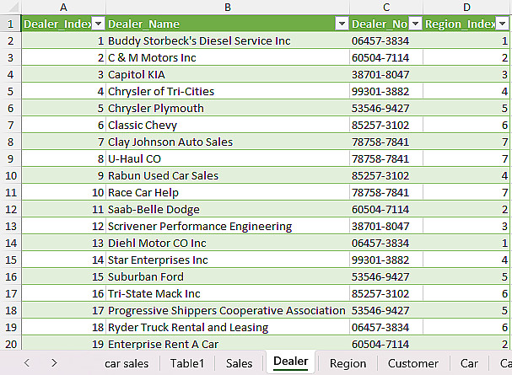Click Dealer_No 99301-3882 for Chrysler of Tri-Cities
Image resolution: width=512 pixels, height=375 pixels.
click(x=386, y=91)
